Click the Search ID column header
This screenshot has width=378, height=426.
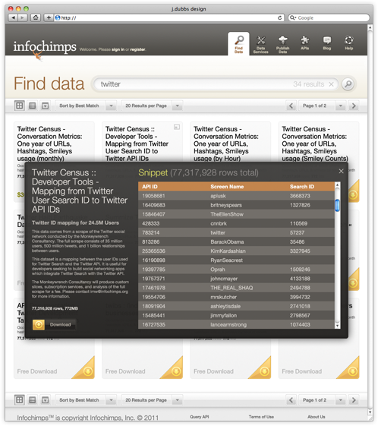click(x=301, y=187)
